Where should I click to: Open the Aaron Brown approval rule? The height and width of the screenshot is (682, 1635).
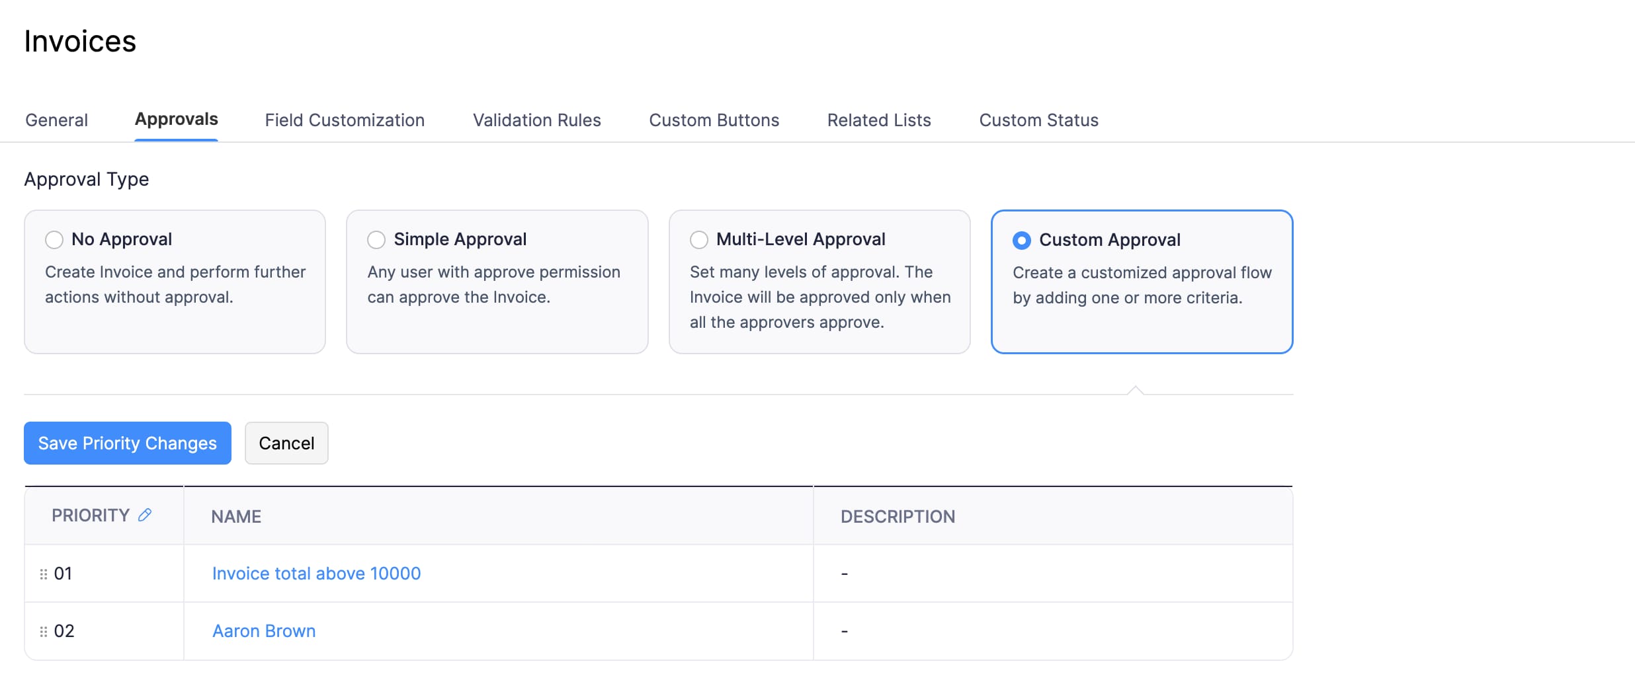pos(264,630)
